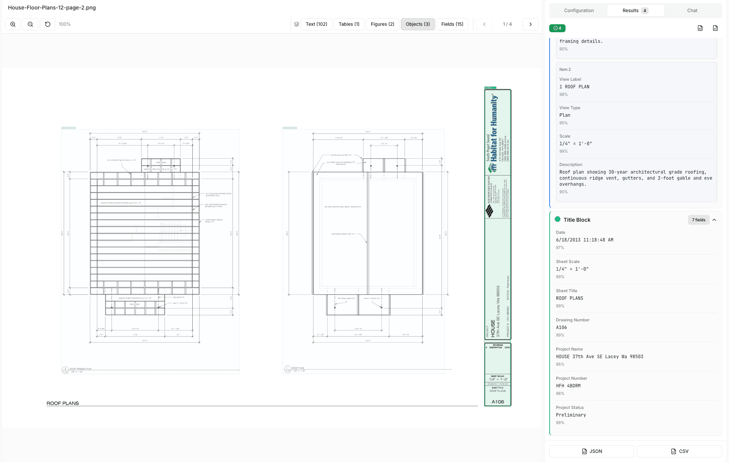This screenshot has width=729, height=462.
Task: Switch to the Configuration tab
Action: [x=579, y=11]
